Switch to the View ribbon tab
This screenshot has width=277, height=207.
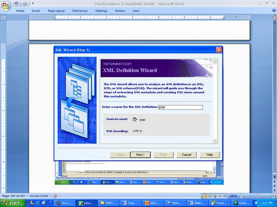click(x=136, y=11)
